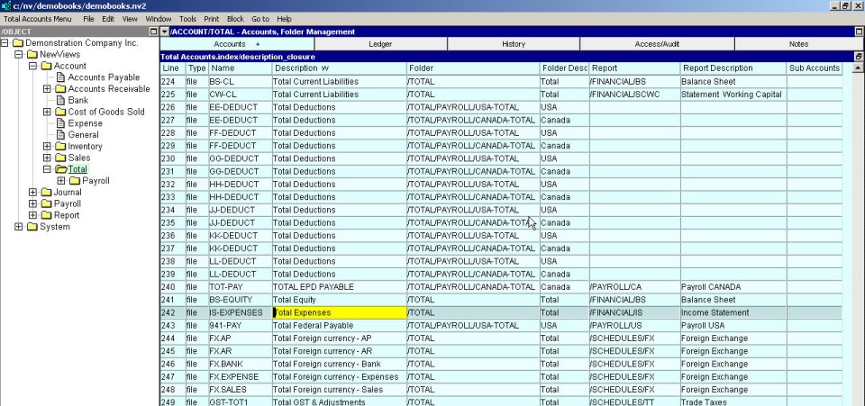This screenshot has height=406, width=865.
Task: Open the Access/Audit tab
Action: coord(657,44)
